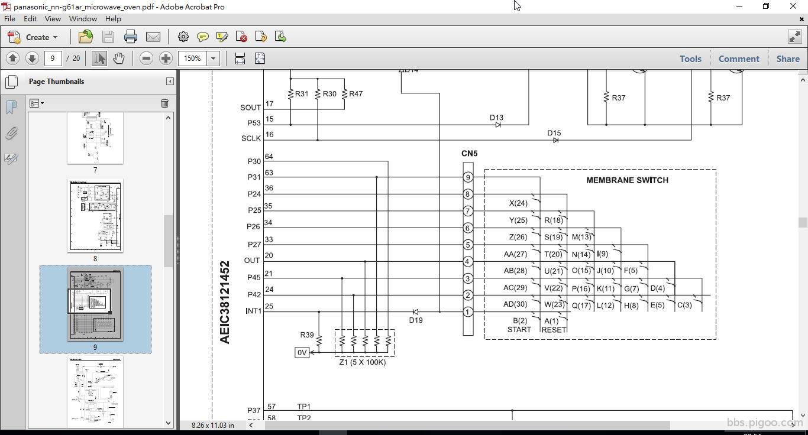This screenshot has height=435, width=808.
Task: Open the Help menu
Action: tap(113, 19)
